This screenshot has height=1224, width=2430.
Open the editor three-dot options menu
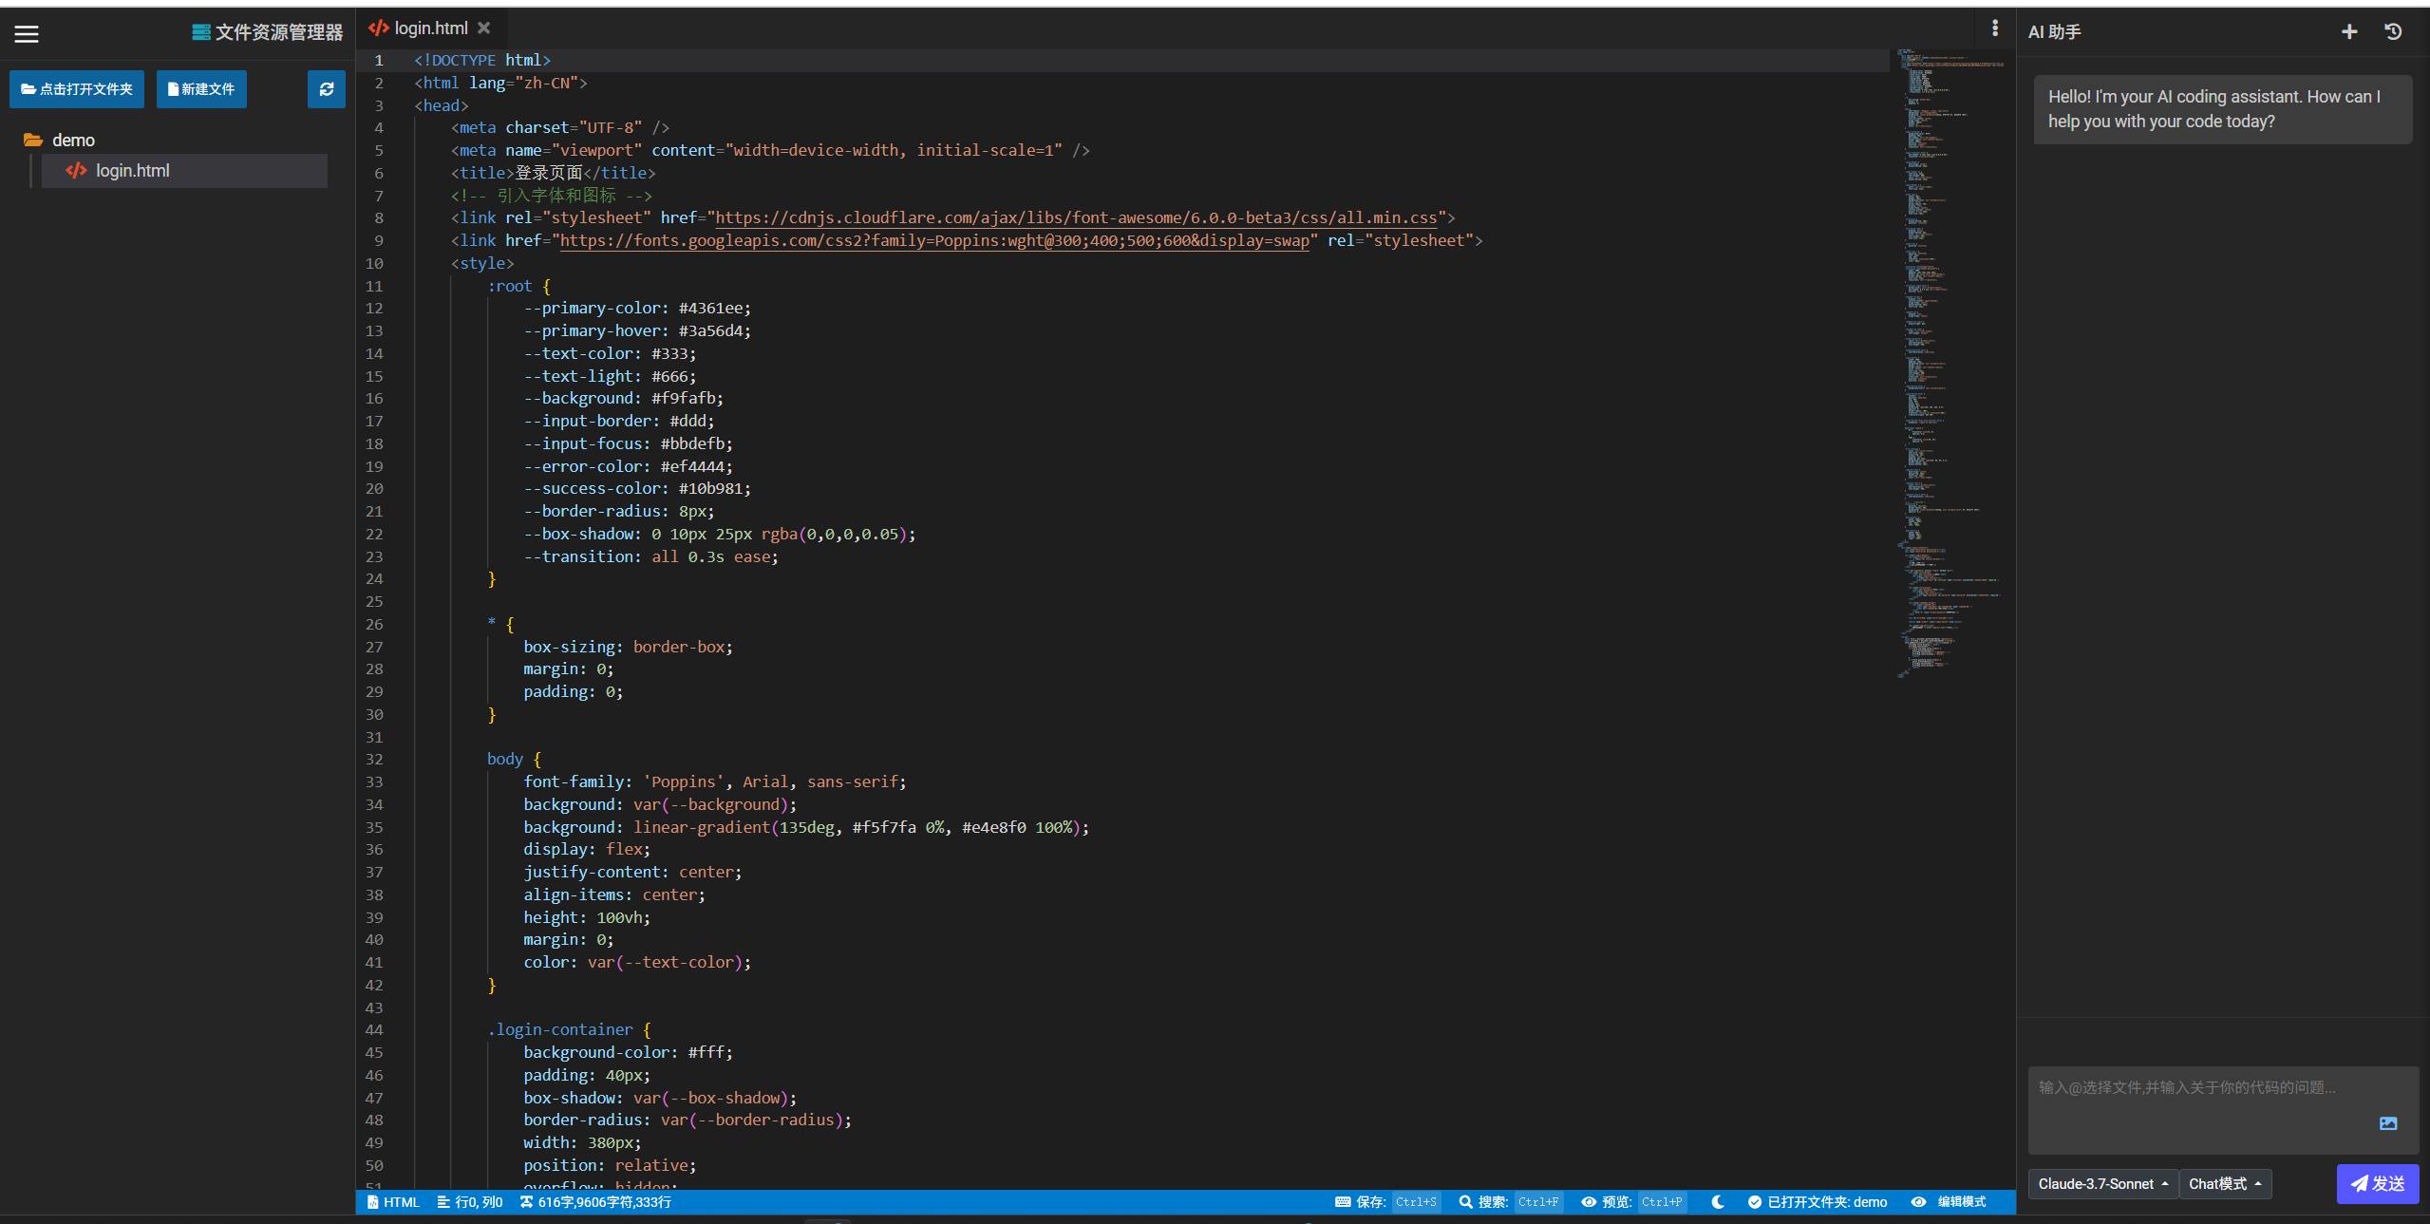click(x=1995, y=28)
